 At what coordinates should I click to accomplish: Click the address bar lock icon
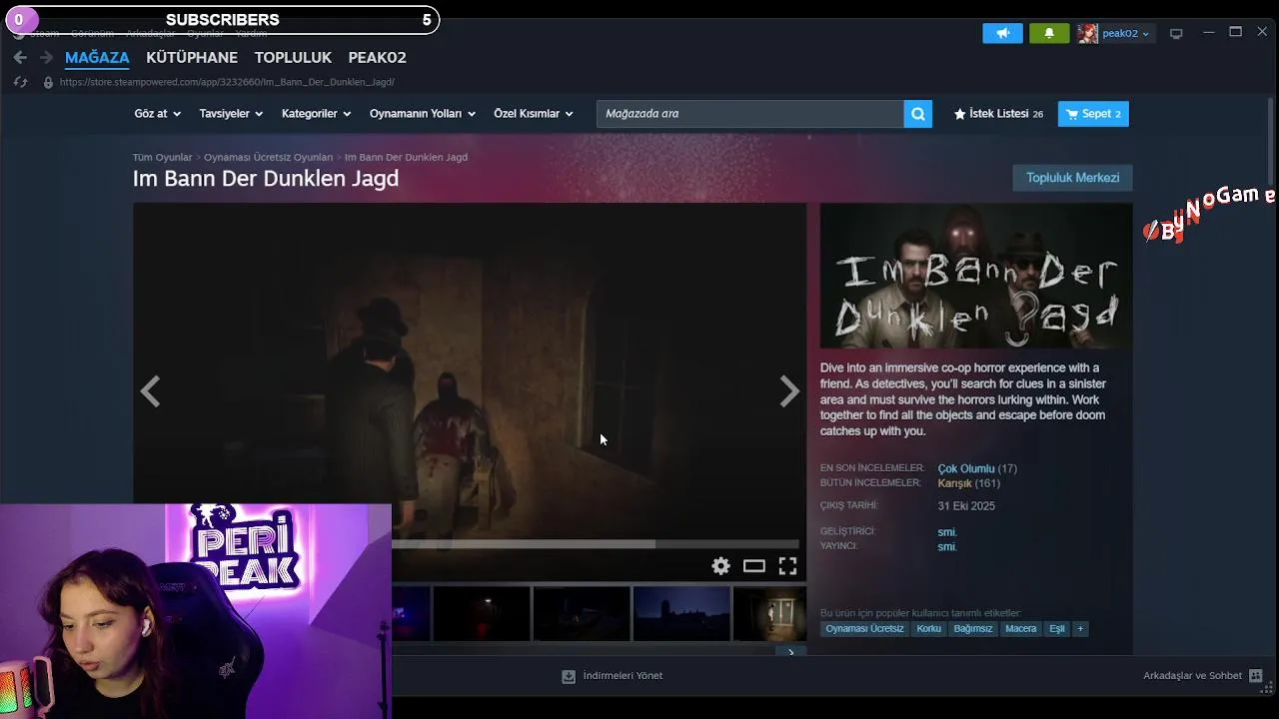point(48,82)
